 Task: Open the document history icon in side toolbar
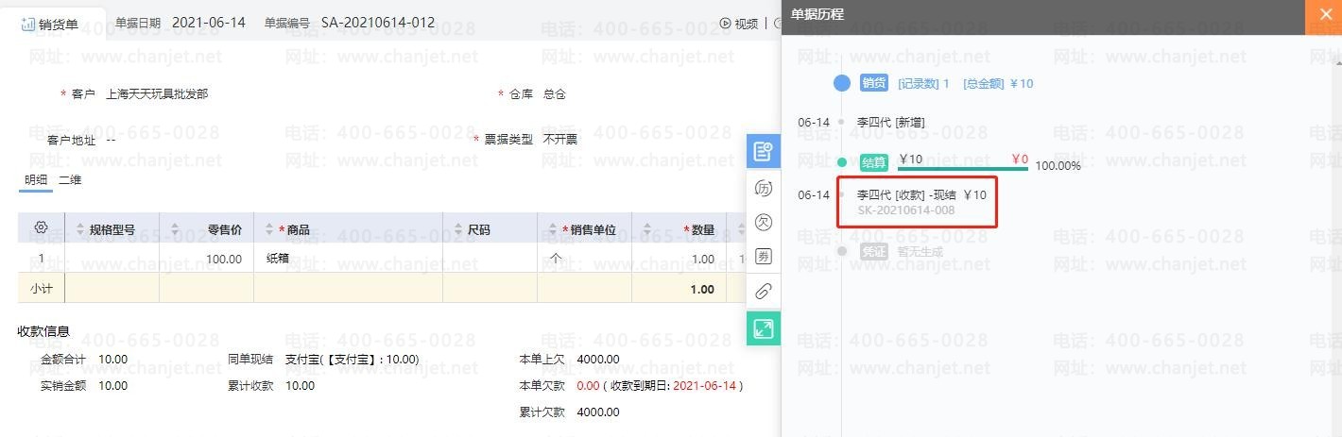pyautogui.click(x=764, y=151)
